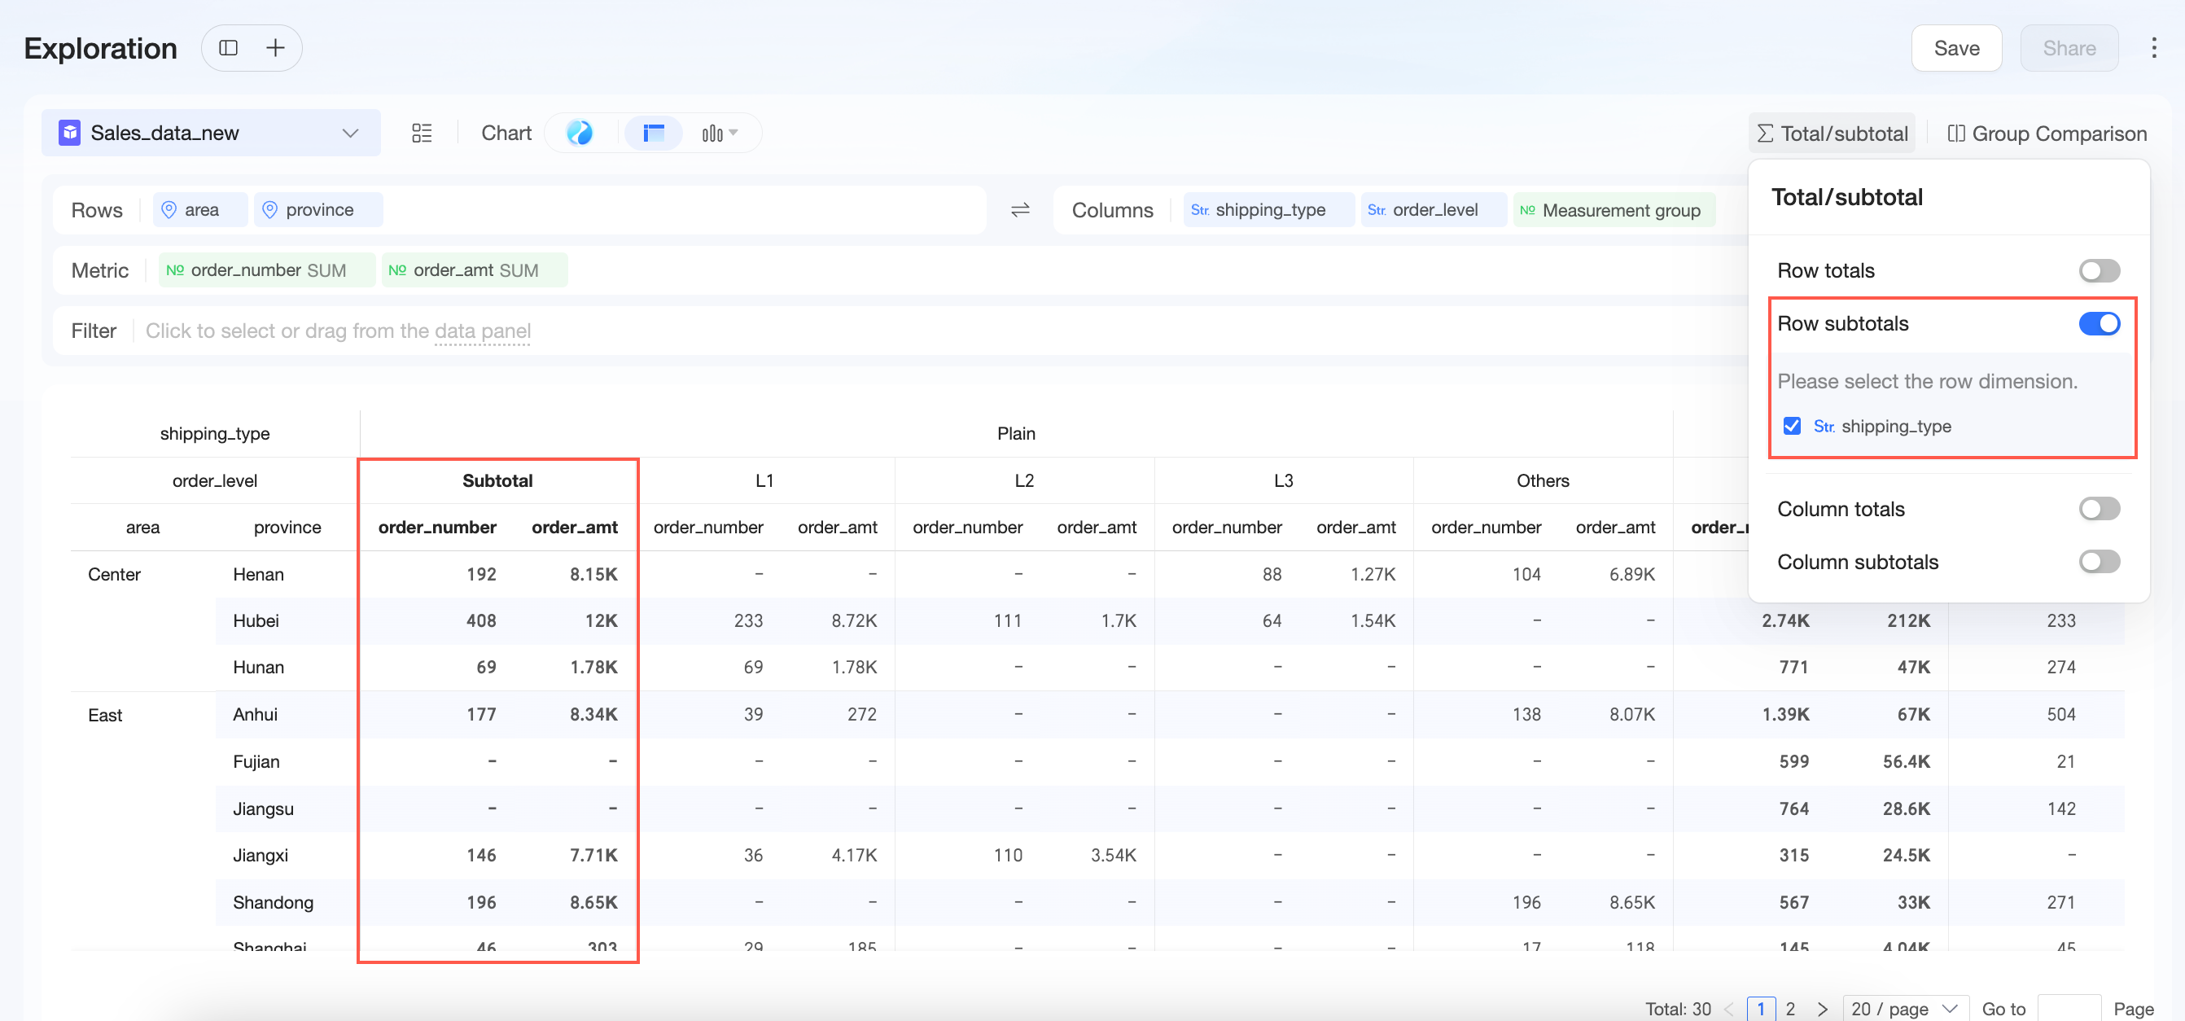The height and width of the screenshot is (1021, 2185).
Task: Select the Jiangsu province row
Action: (x=264, y=808)
